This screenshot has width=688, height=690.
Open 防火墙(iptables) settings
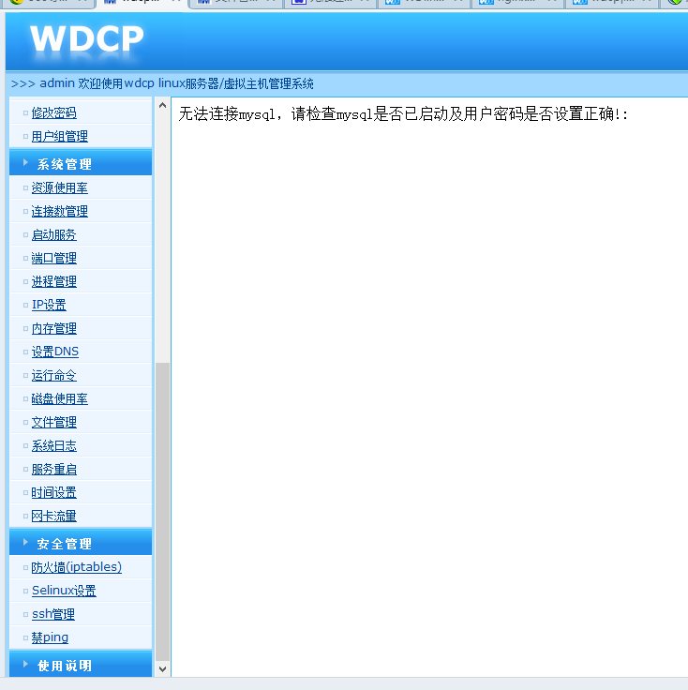click(x=76, y=567)
